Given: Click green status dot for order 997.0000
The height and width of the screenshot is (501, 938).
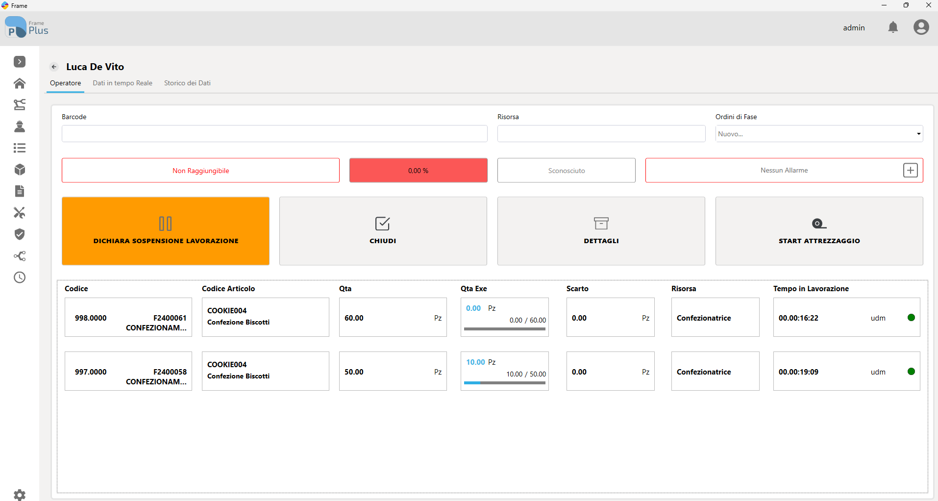Looking at the screenshot, I should [x=911, y=371].
